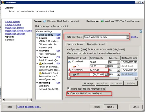145x112 pixels.
Task: Click the Basic... link
Action: [135, 37]
